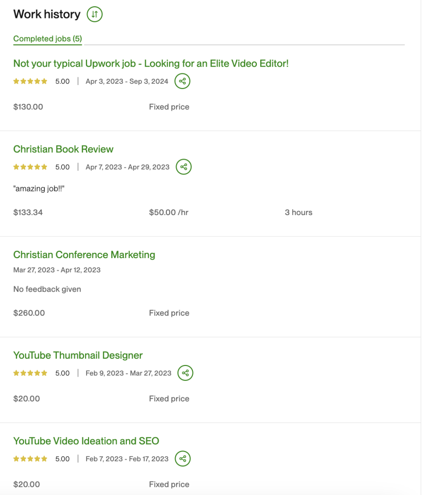431x495 pixels.
Task: Click star rating for Elite Video Editor job
Action: point(30,82)
